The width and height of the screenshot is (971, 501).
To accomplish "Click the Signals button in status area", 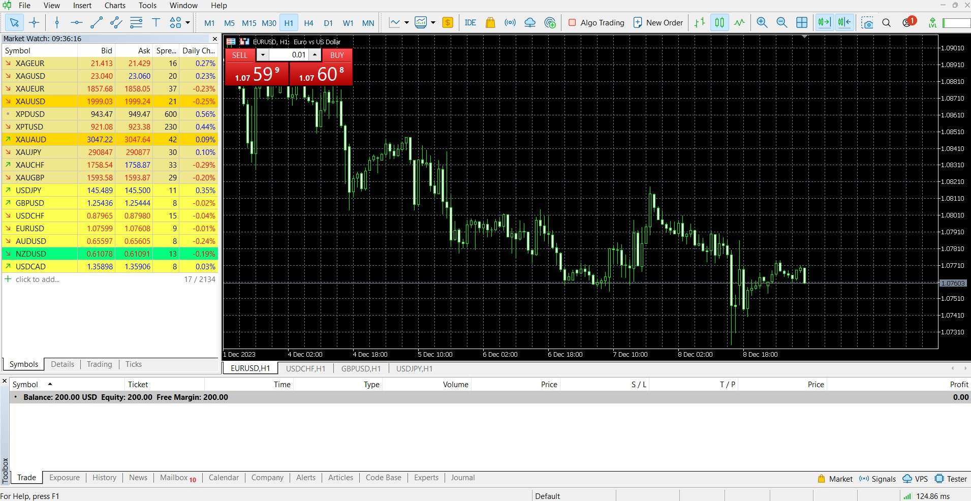I will pos(878,479).
